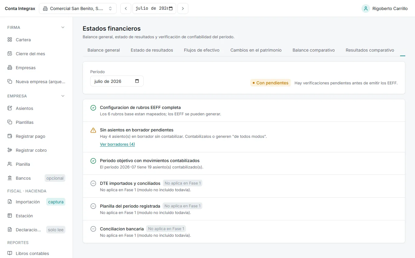Click the Conta Integrax logo text
415x258 pixels.
(20, 8)
